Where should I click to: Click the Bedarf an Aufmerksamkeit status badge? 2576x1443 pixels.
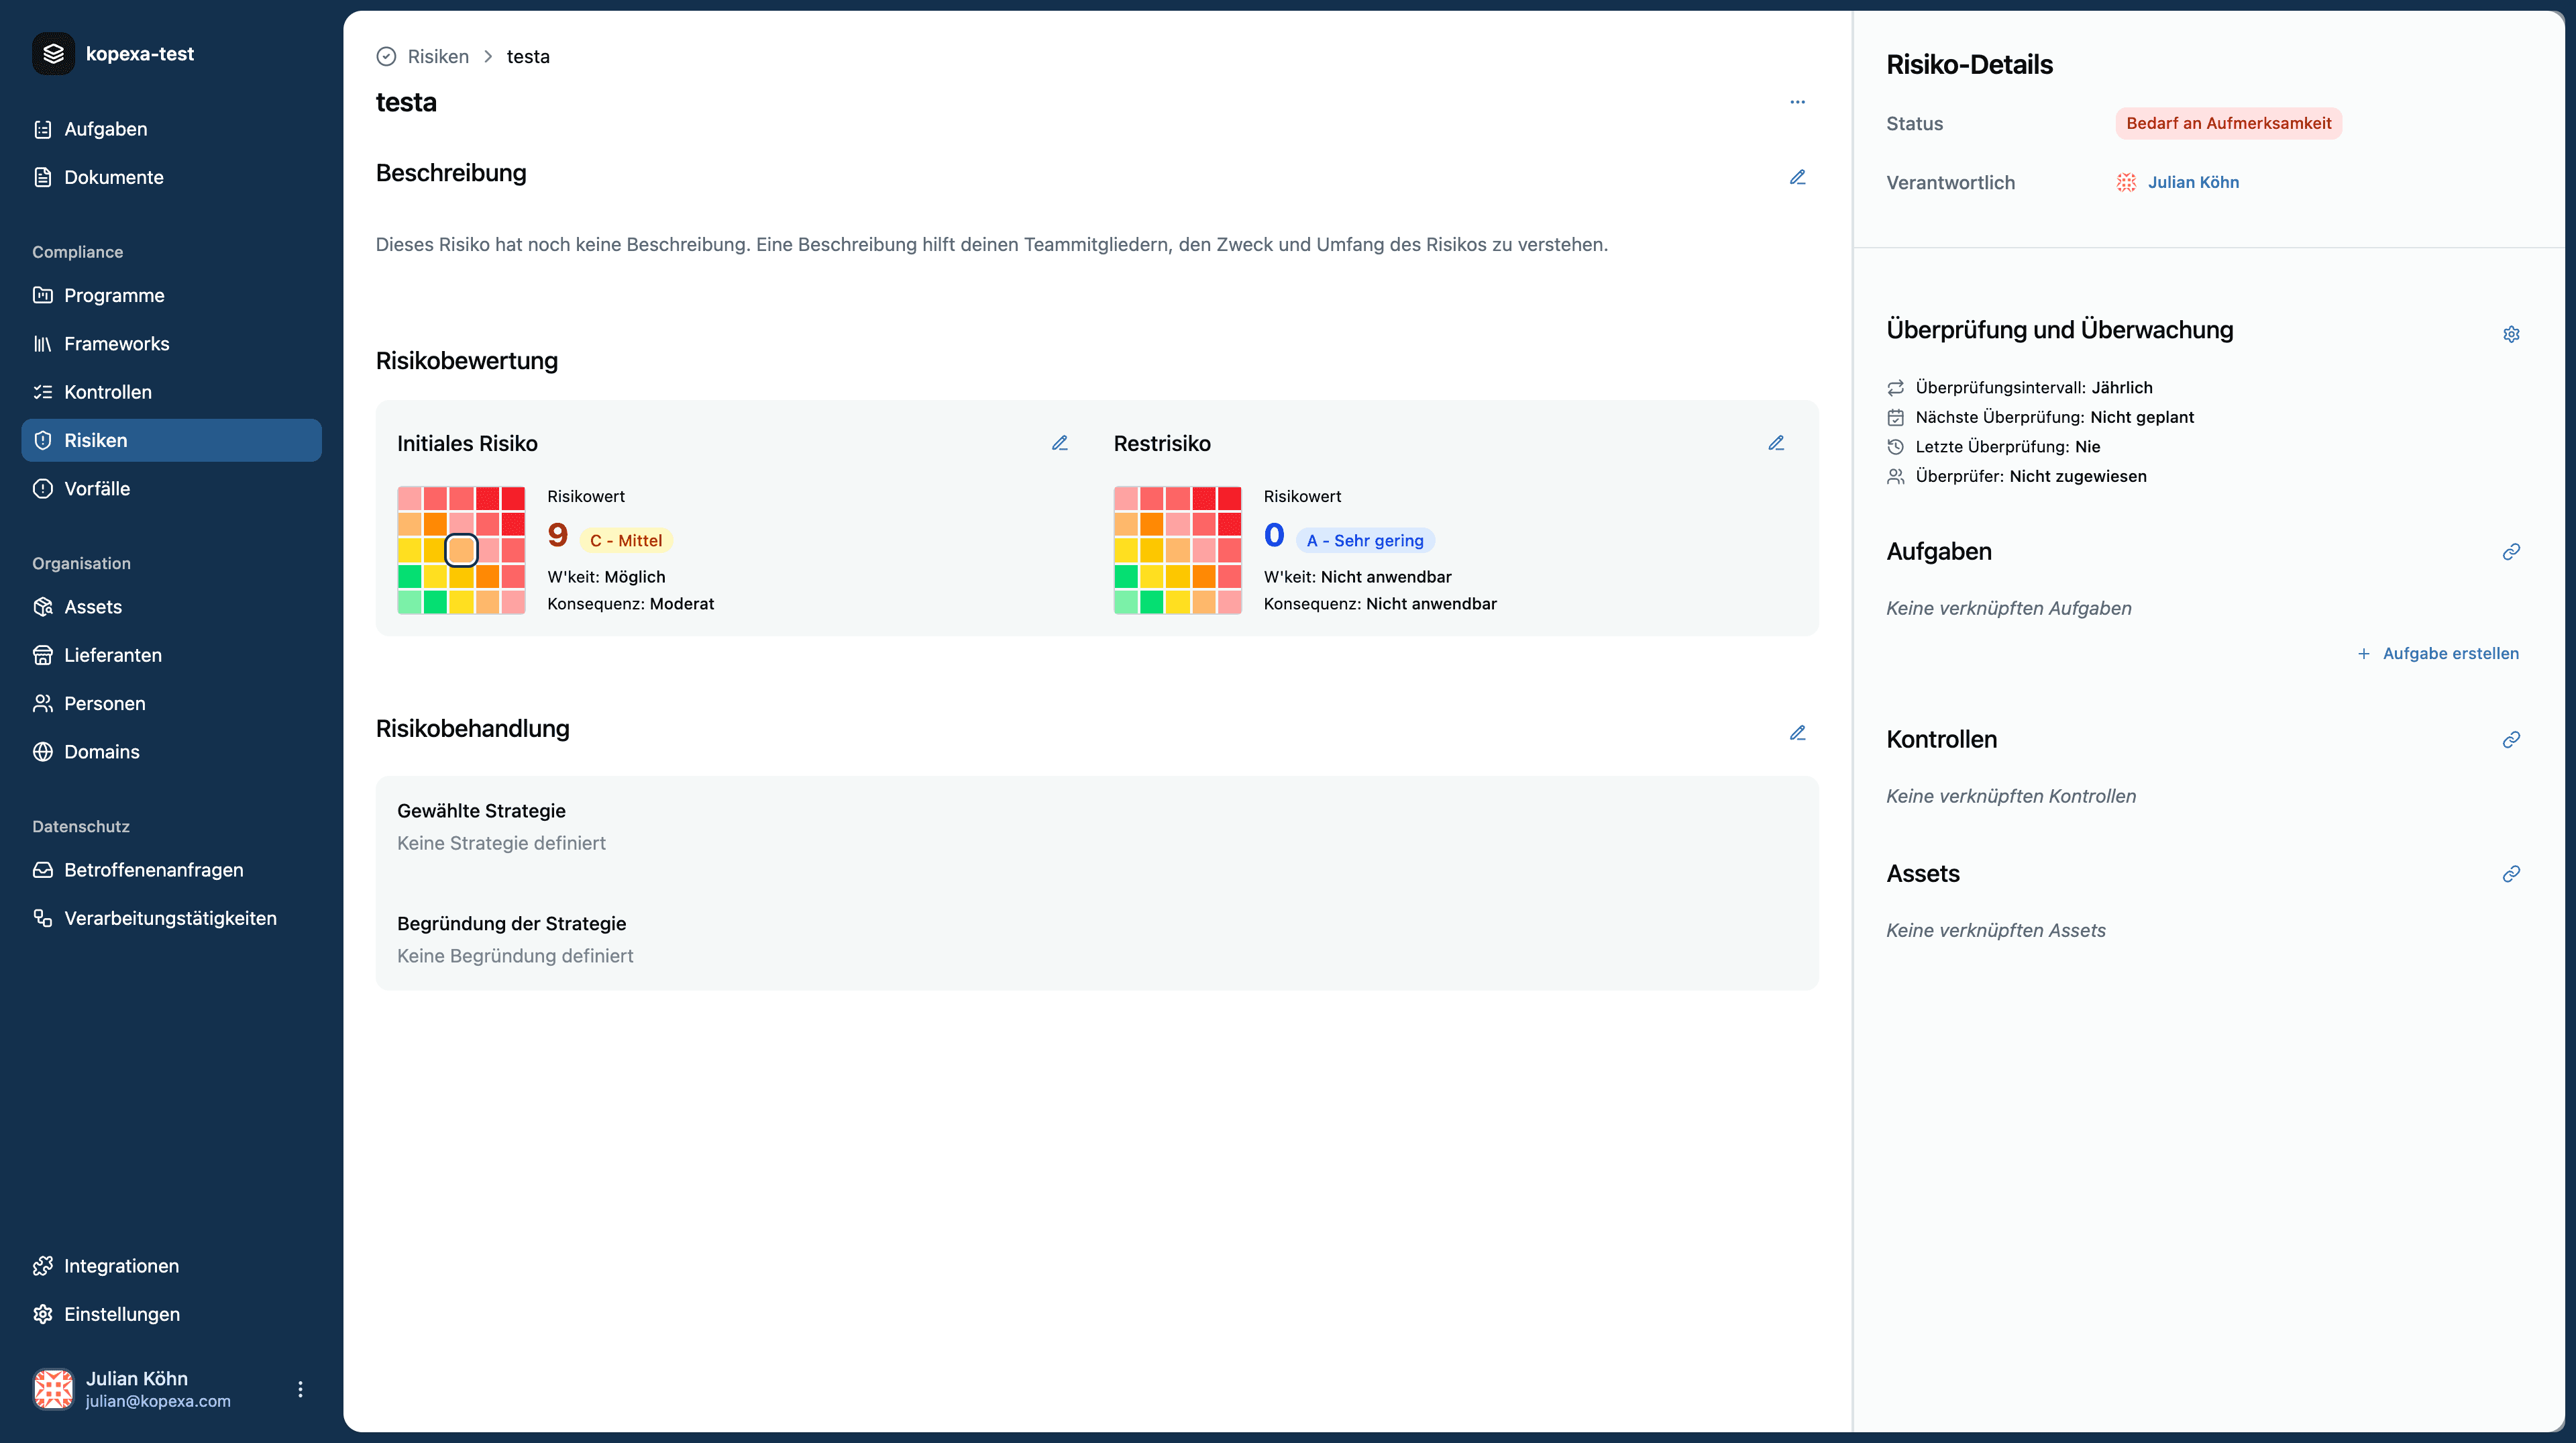[x=2228, y=123]
